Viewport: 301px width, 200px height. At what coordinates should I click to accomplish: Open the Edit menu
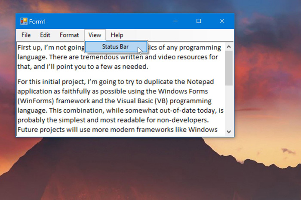(x=45, y=35)
